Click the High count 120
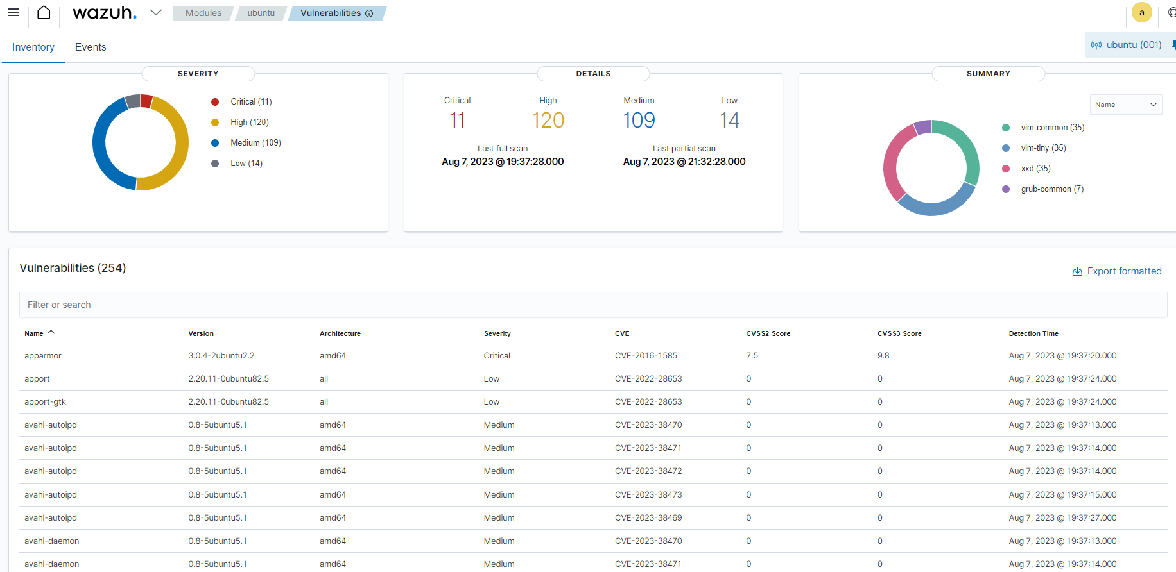1176x572 pixels. (548, 120)
